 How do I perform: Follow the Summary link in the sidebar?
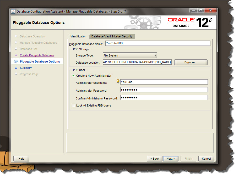click(26, 68)
